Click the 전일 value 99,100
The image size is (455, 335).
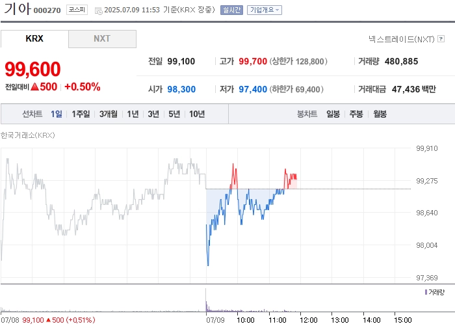tap(181, 61)
